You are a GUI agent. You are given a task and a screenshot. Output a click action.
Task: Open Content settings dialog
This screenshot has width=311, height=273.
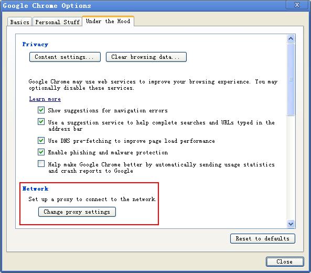65,57
